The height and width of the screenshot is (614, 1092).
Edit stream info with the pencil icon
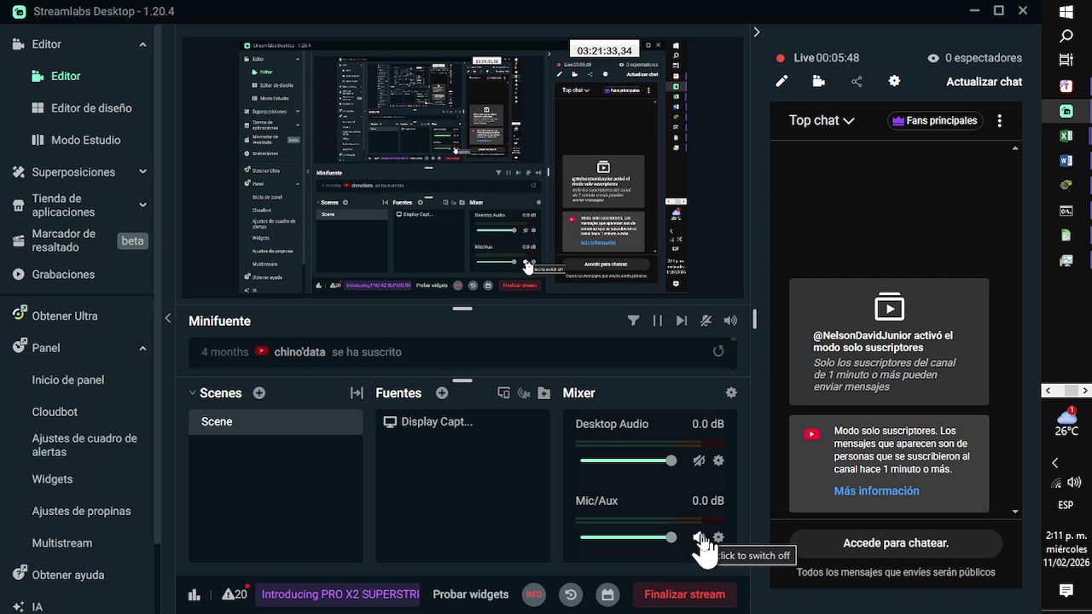[x=781, y=81]
